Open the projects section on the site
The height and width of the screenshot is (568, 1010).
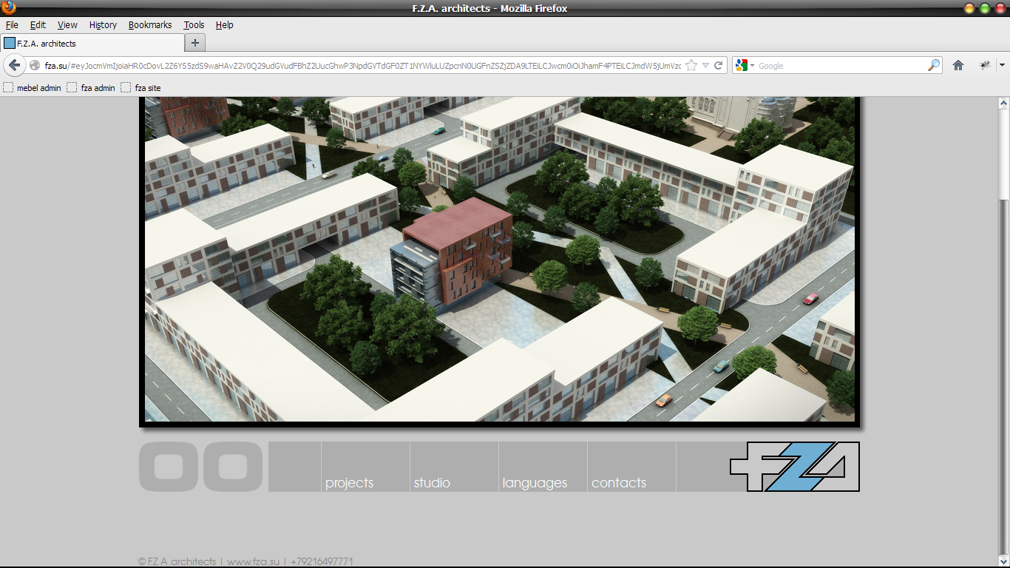[x=350, y=482]
